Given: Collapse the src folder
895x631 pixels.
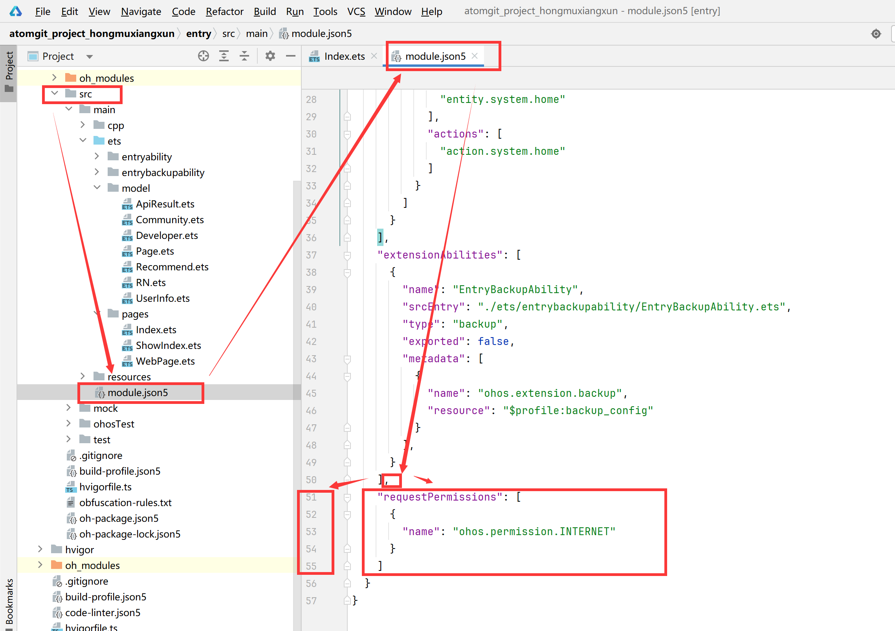Looking at the screenshot, I should [x=55, y=94].
